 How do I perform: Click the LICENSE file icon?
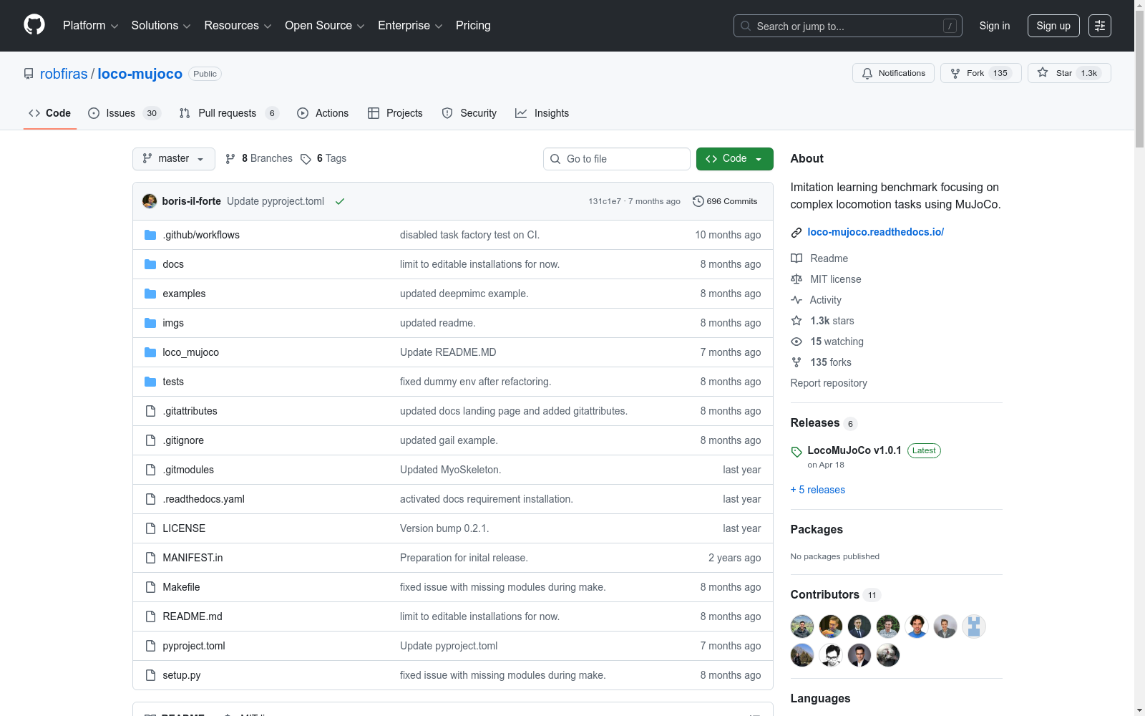[150, 528]
